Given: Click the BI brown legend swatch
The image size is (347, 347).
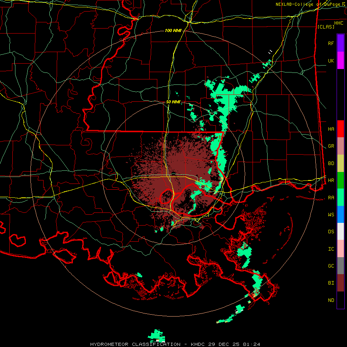Looking at the screenshot, I should pyautogui.click(x=340, y=283).
